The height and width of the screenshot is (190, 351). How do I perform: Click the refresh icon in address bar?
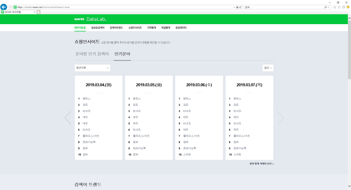pos(240,7)
